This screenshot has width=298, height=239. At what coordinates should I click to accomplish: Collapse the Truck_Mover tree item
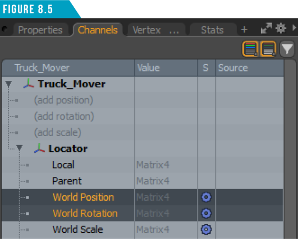pos(8,84)
